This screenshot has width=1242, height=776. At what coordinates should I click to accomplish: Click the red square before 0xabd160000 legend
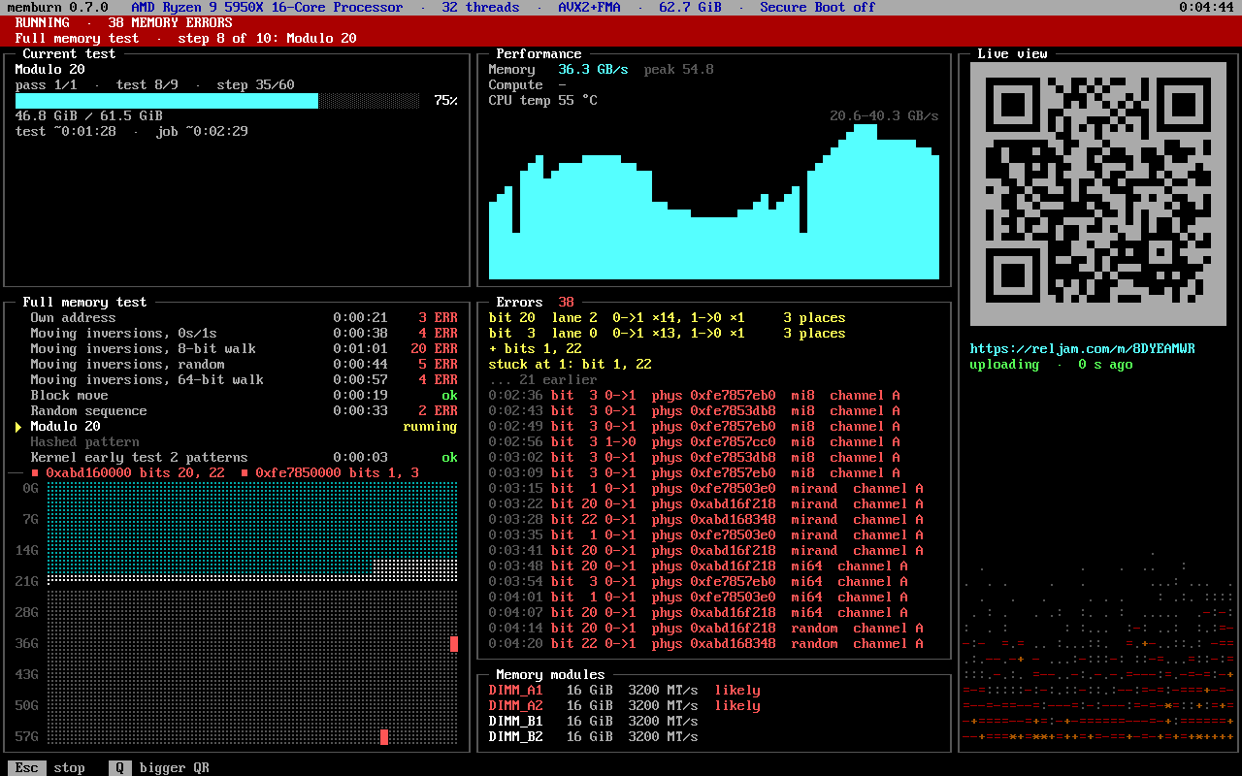35,473
